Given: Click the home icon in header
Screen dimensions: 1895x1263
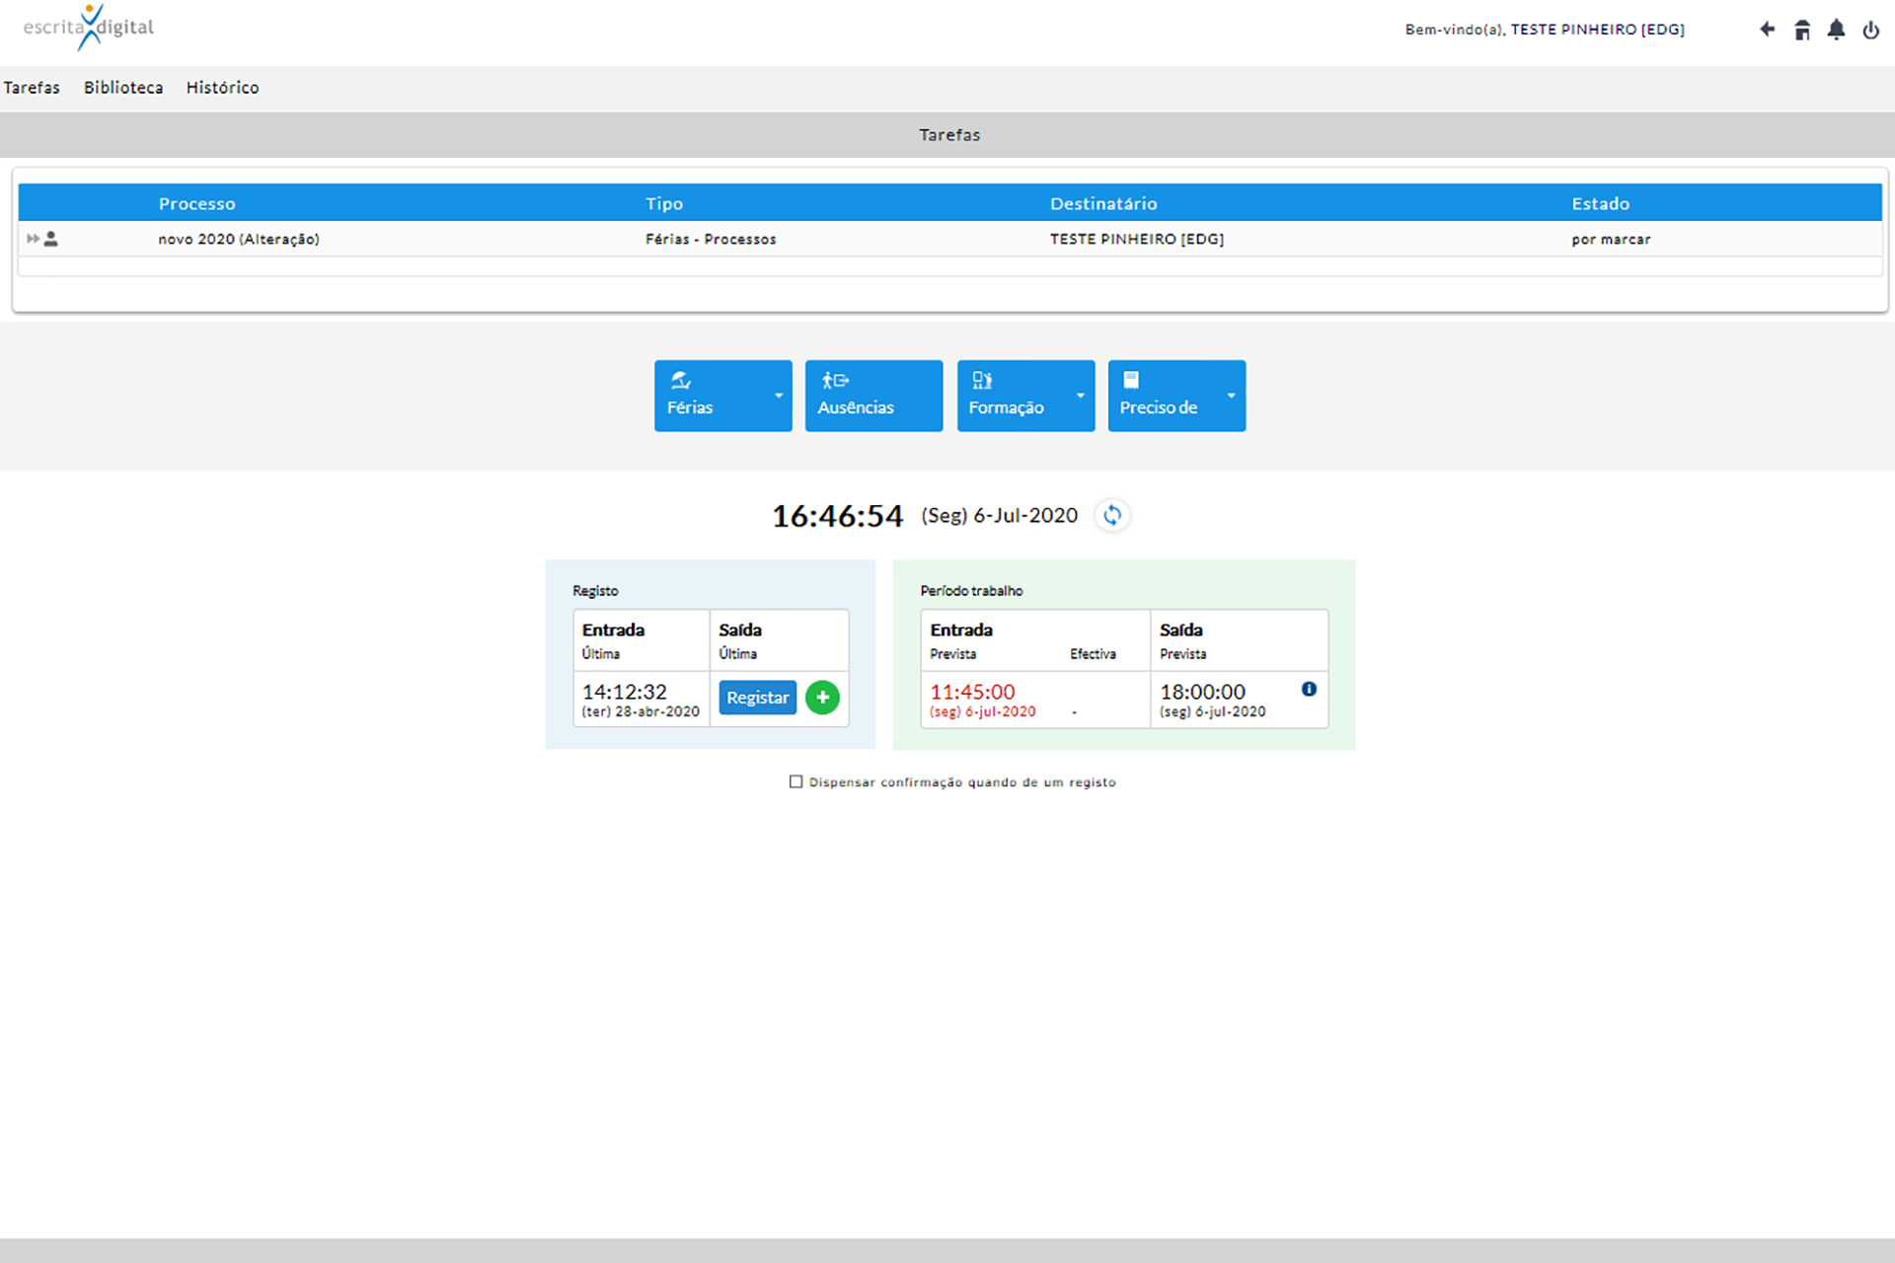Looking at the screenshot, I should [x=1802, y=30].
